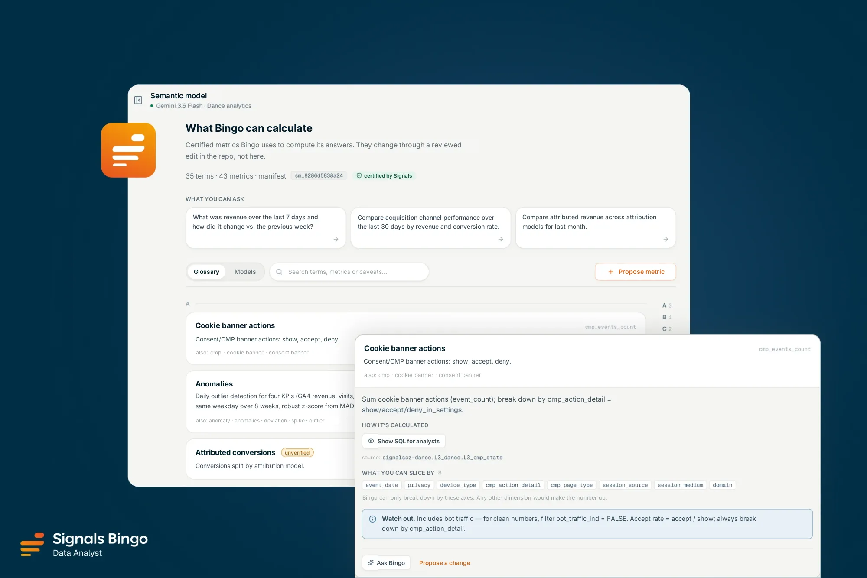The width and height of the screenshot is (867, 578).
Task: Select the event_date slice chip
Action: point(381,485)
